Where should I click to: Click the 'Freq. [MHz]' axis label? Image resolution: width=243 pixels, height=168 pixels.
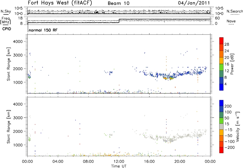6,21
